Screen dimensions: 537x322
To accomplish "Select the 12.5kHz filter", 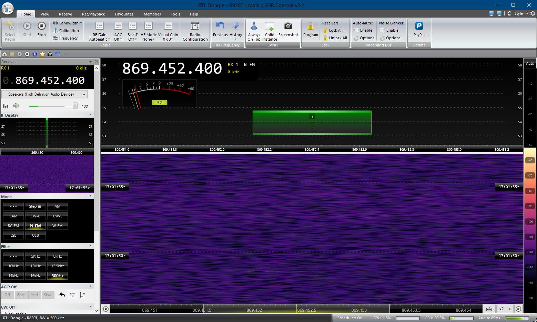I will pos(57,266).
